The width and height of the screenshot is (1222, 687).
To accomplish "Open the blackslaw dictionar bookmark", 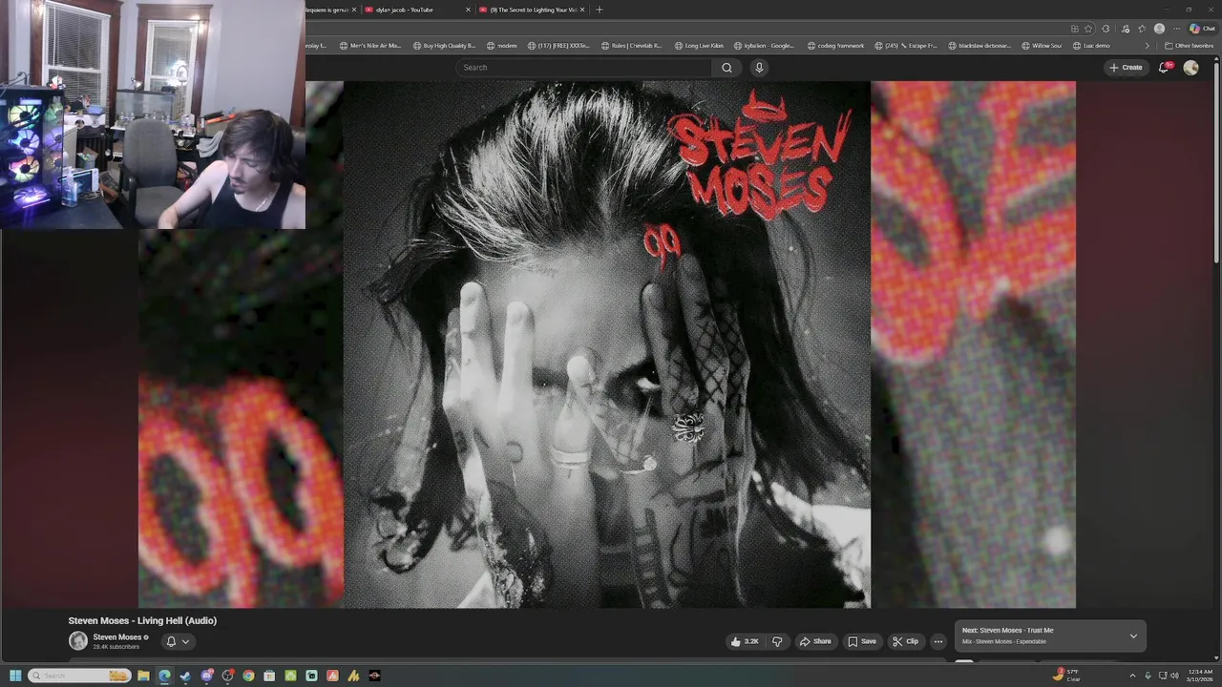I will click(x=980, y=46).
